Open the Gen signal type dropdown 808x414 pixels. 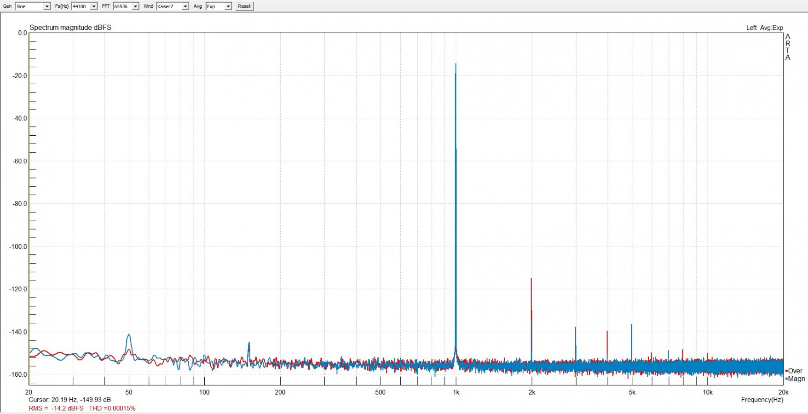pos(46,6)
